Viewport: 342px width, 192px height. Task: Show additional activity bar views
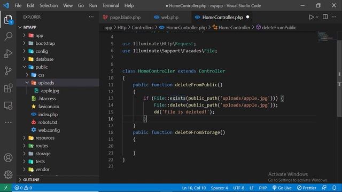(9, 122)
